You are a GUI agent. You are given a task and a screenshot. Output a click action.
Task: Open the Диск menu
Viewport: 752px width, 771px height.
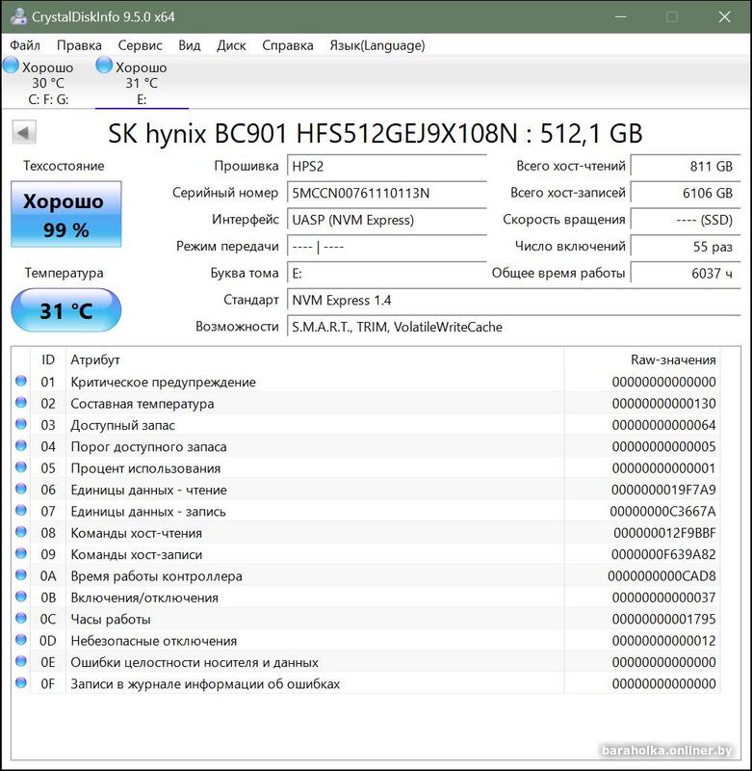pyautogui.click(x=231, y=45)
